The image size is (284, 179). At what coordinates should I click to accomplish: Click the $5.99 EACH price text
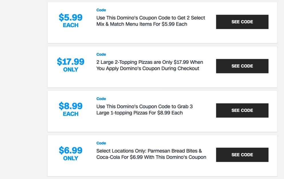(71, 21)
